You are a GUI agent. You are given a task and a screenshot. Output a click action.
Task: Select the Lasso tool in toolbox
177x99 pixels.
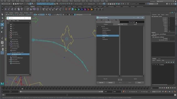click(x=2, y=18)
